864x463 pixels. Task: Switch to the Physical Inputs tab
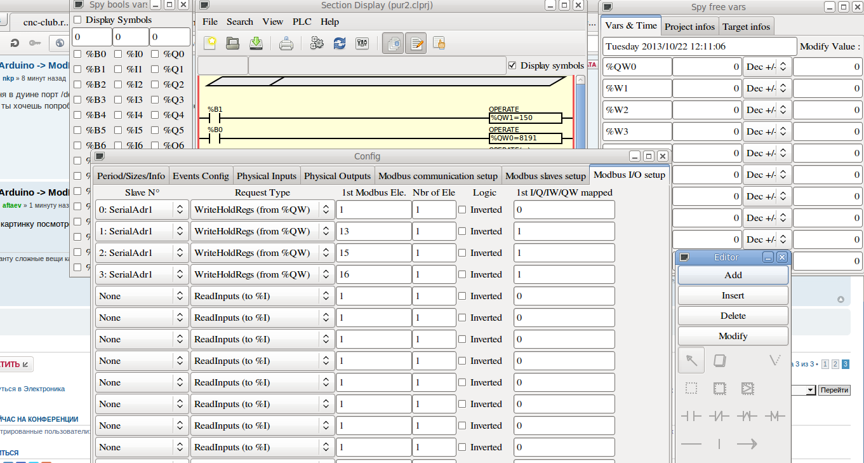[x=267, y=176]
